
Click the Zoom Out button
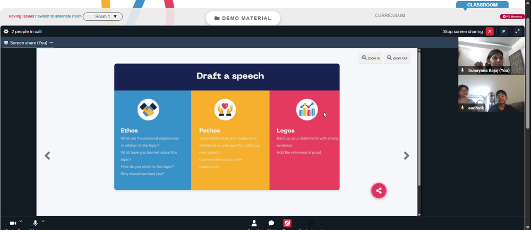click(397, 58)
